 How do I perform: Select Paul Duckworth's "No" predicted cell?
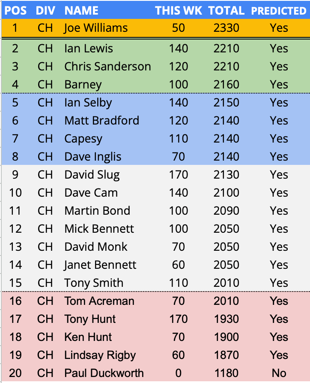pos(279,373)
